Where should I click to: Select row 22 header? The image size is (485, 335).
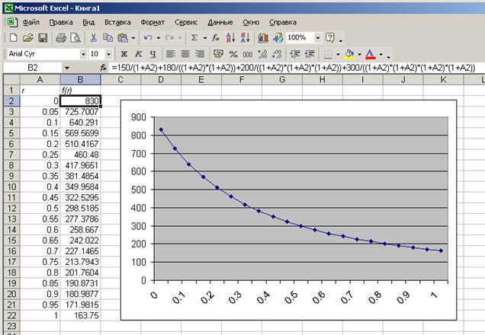(11, 316)
